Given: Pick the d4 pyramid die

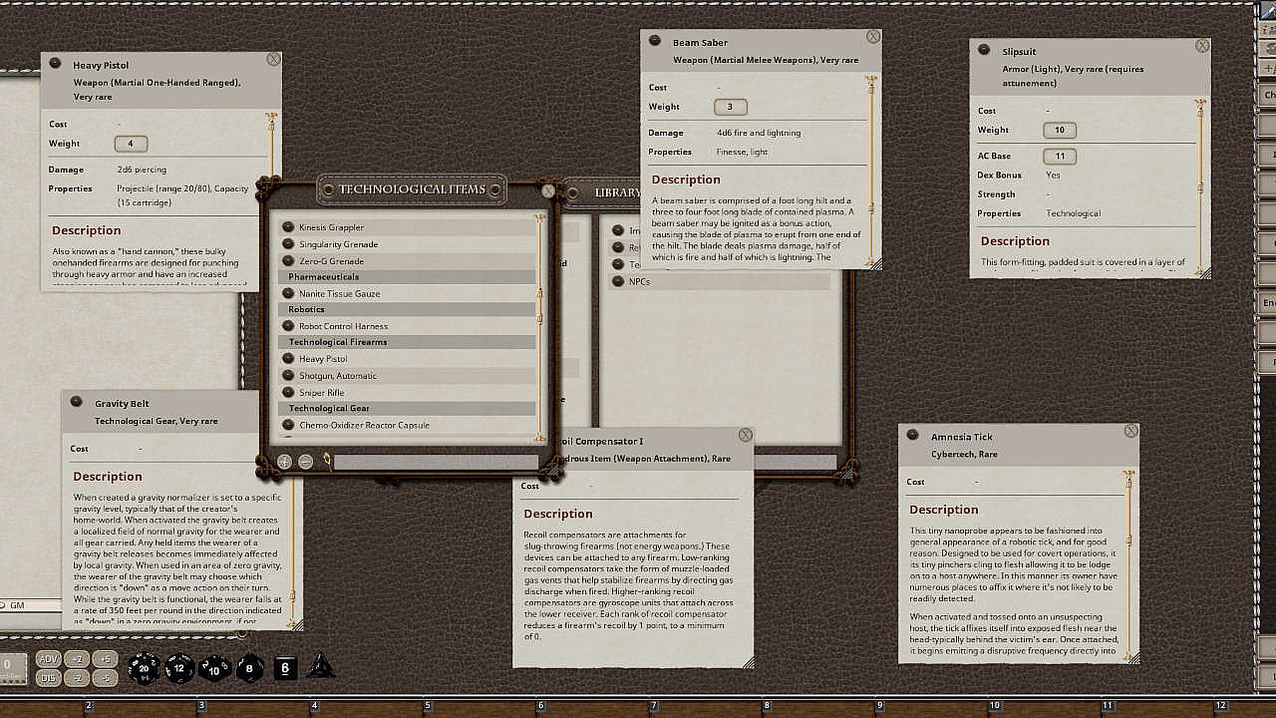Looking at the screenshot, I should [320, 667].
